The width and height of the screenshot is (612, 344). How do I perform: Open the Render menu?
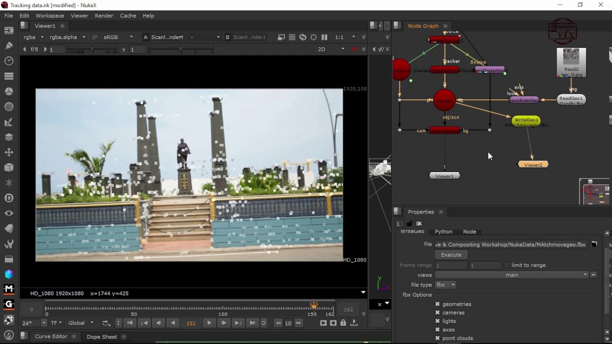[104, 16]
